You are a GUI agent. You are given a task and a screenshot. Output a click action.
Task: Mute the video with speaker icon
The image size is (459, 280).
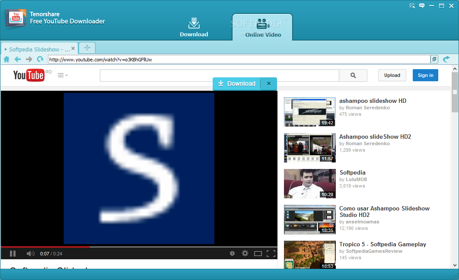[x=30, y=254]
